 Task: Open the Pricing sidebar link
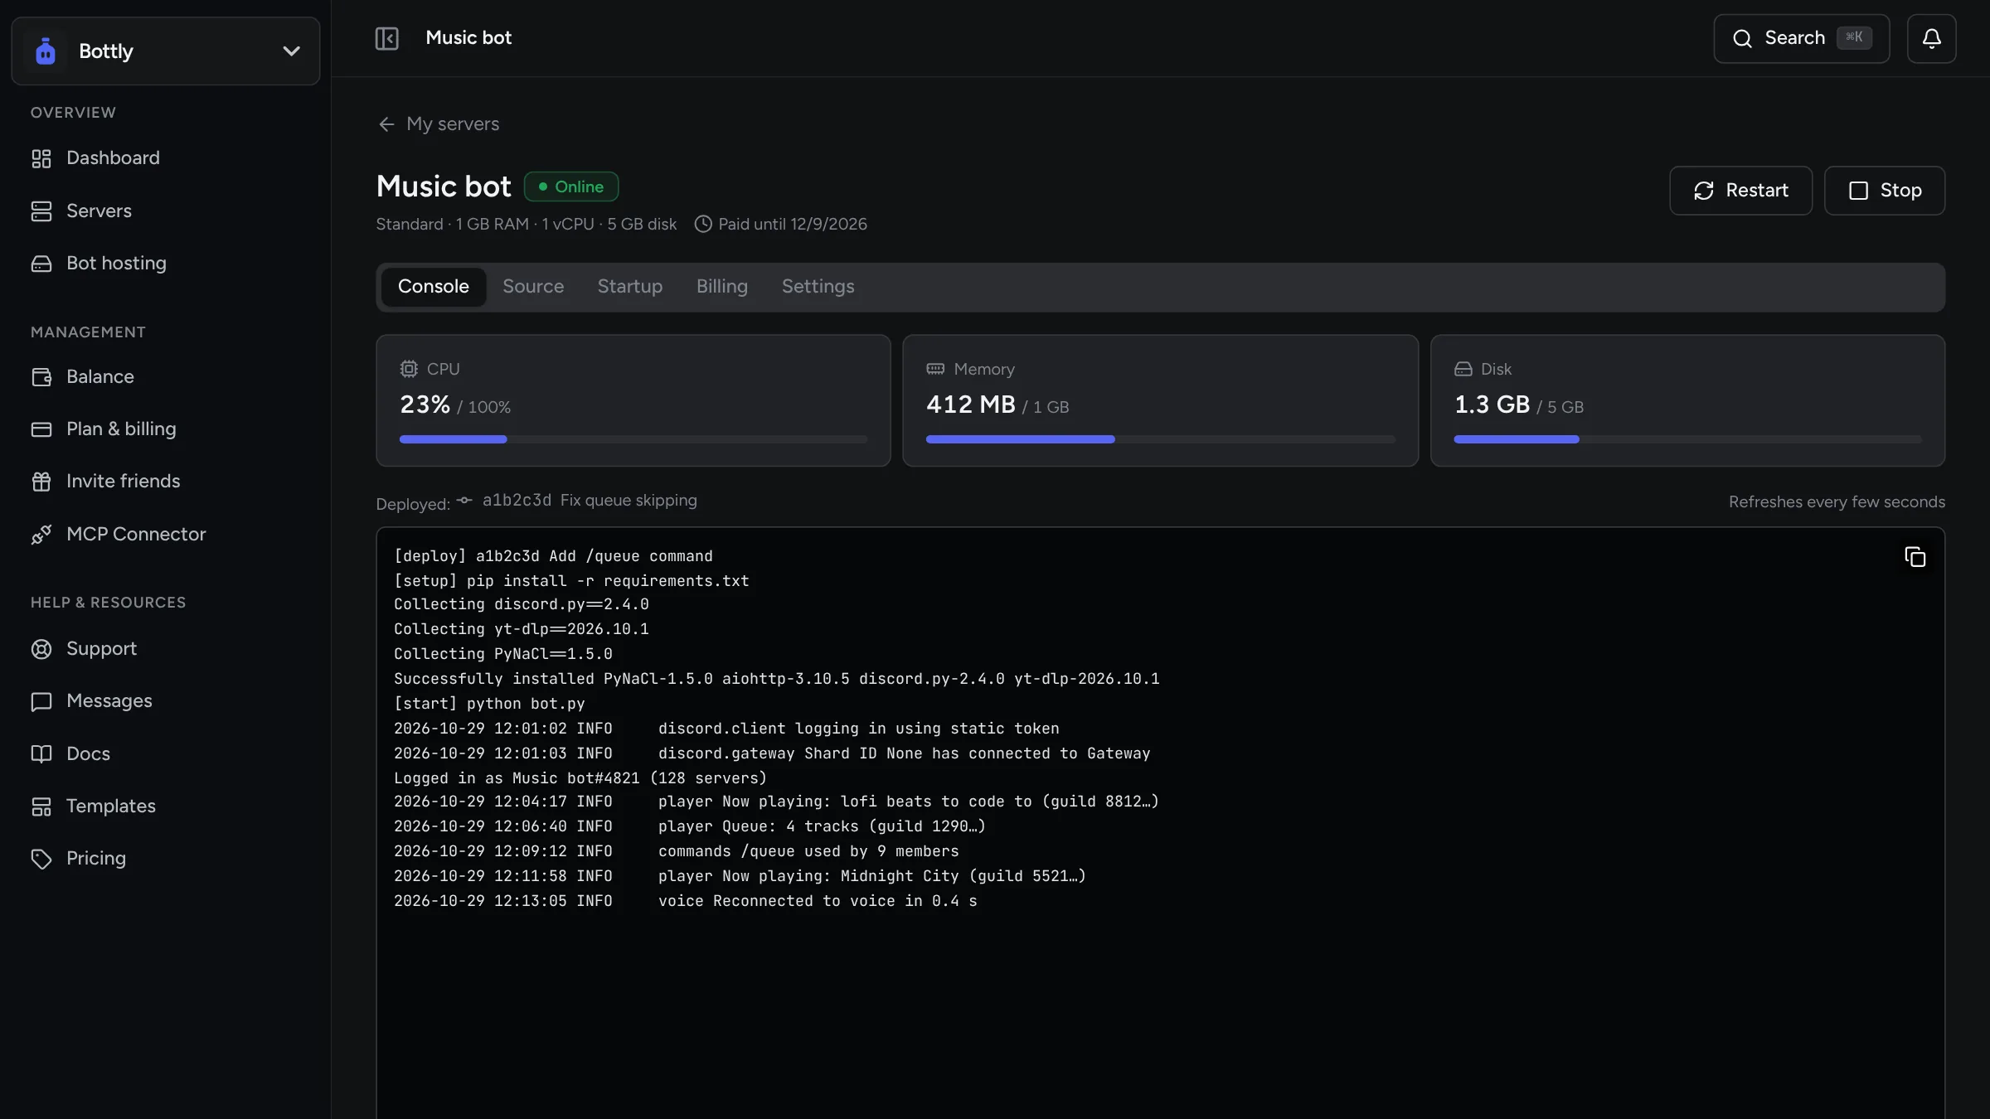[x=165, y=859]
